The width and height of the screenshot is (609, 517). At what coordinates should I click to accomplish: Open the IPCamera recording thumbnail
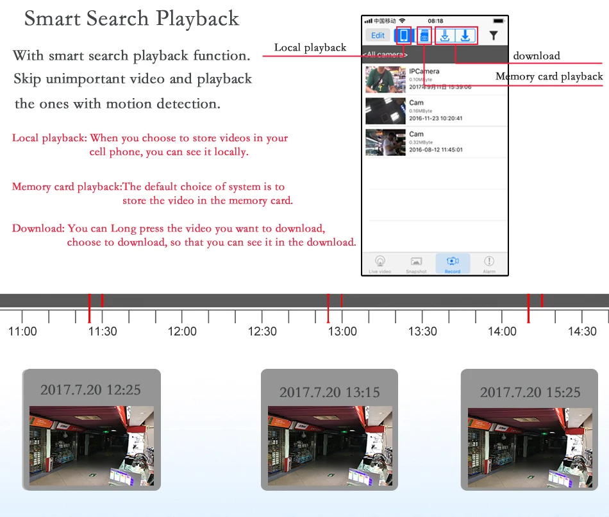pyautogui.click(x=385, y=80)
